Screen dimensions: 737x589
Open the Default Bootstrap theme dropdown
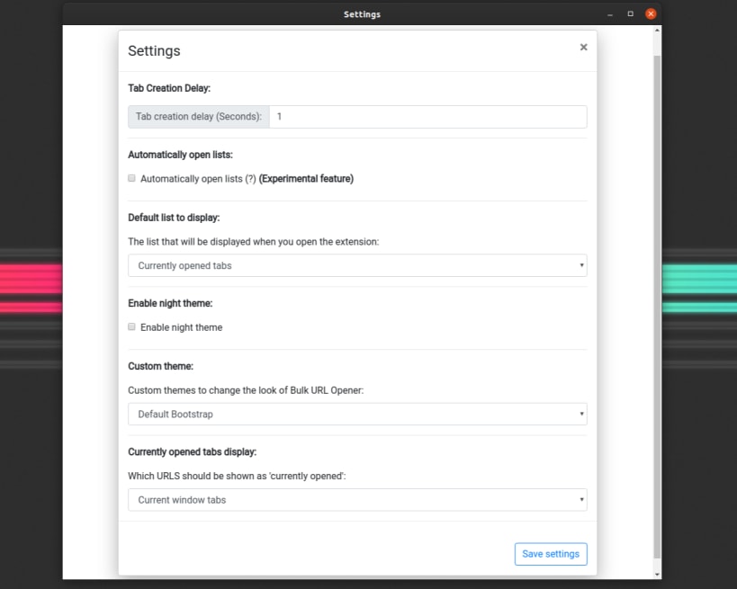[x=357, y=414]
